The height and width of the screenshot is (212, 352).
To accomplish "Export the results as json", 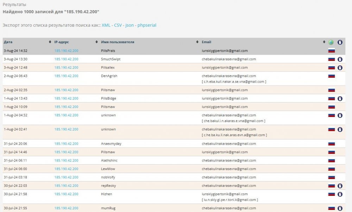I will pyautogui.click(x=130, y=25).
